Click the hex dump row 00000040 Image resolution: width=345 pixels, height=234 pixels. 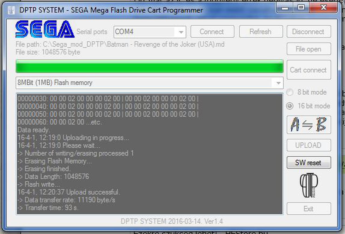pyautogui.click(x=108, y=107)
